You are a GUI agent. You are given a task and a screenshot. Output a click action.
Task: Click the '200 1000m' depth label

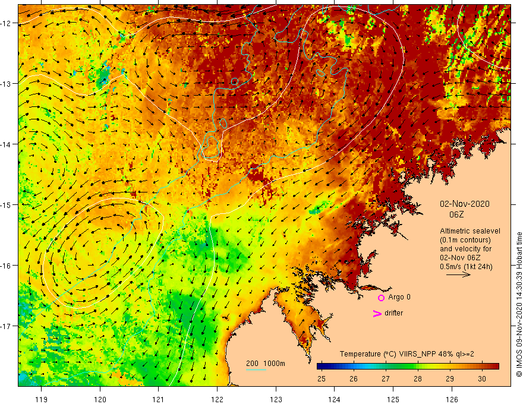pyautogui.click(x=266, y=364)
